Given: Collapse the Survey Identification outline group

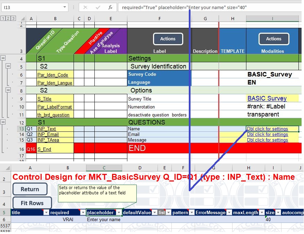Looking at the screenshot, I should 9,66.
